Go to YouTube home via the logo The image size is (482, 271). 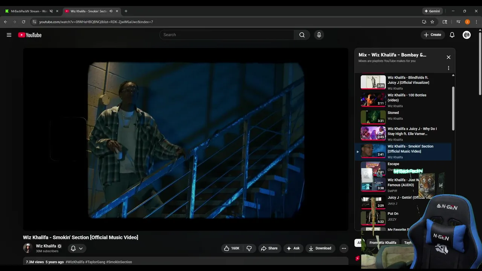tap(30, 35)
